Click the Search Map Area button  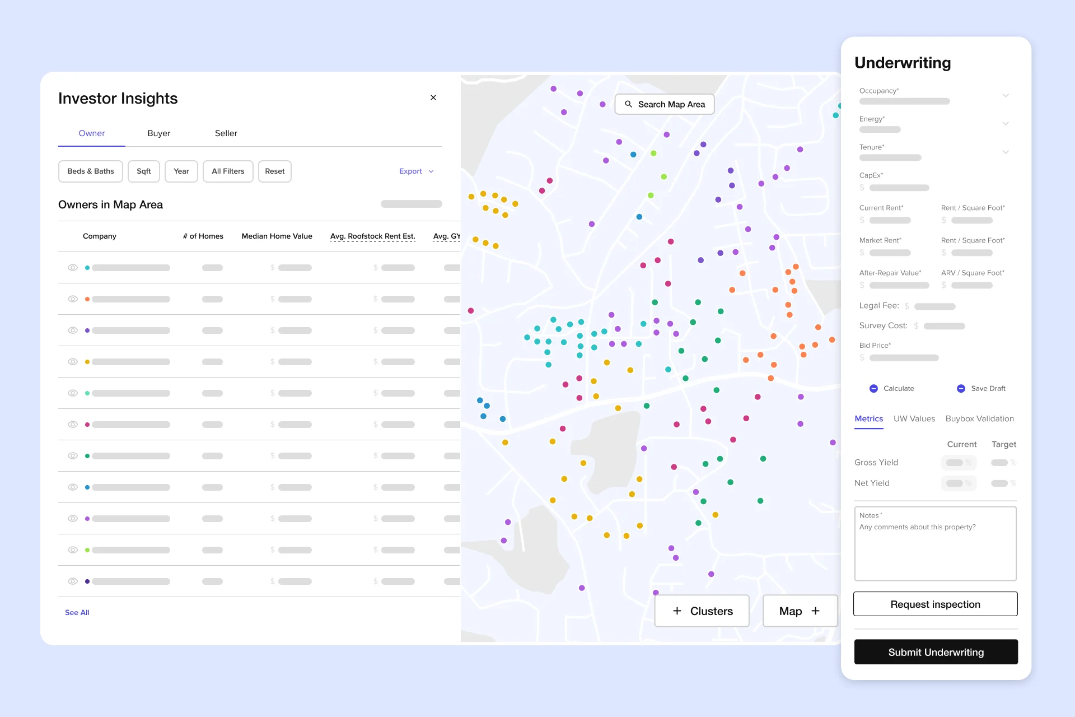[x=665, y=104]
